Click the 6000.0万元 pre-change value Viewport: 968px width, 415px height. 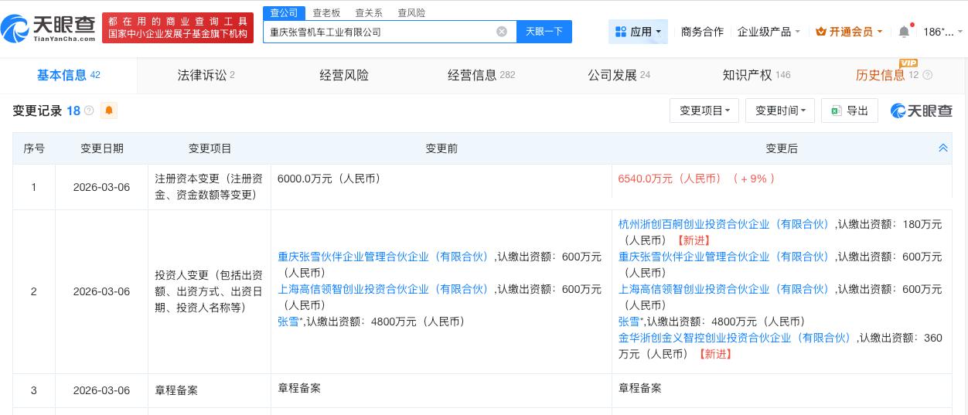pyautogui.click(x=329, y=179)
